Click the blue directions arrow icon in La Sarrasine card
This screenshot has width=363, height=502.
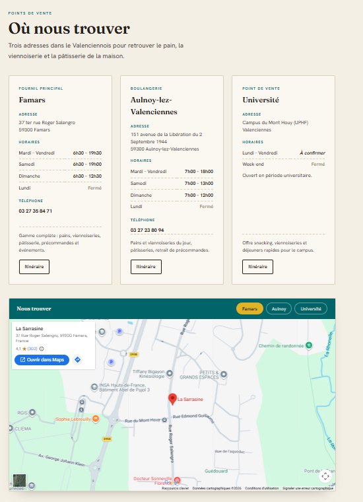coord(77,360)
